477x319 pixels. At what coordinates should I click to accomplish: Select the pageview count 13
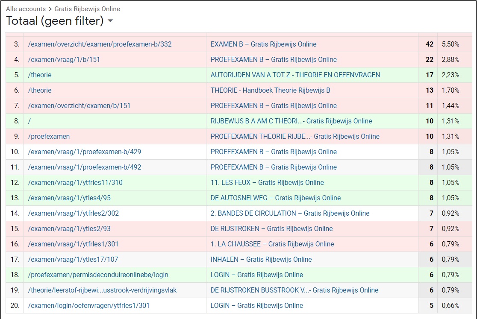click(x=430, y=90)
